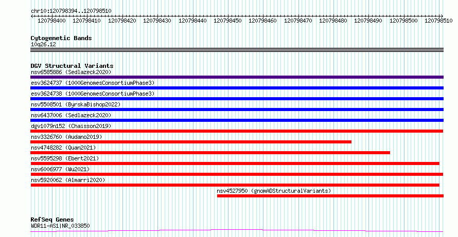Screen dimensions: 458x237
Task: Click ruler position 120798490
Action: pos(368,21)
